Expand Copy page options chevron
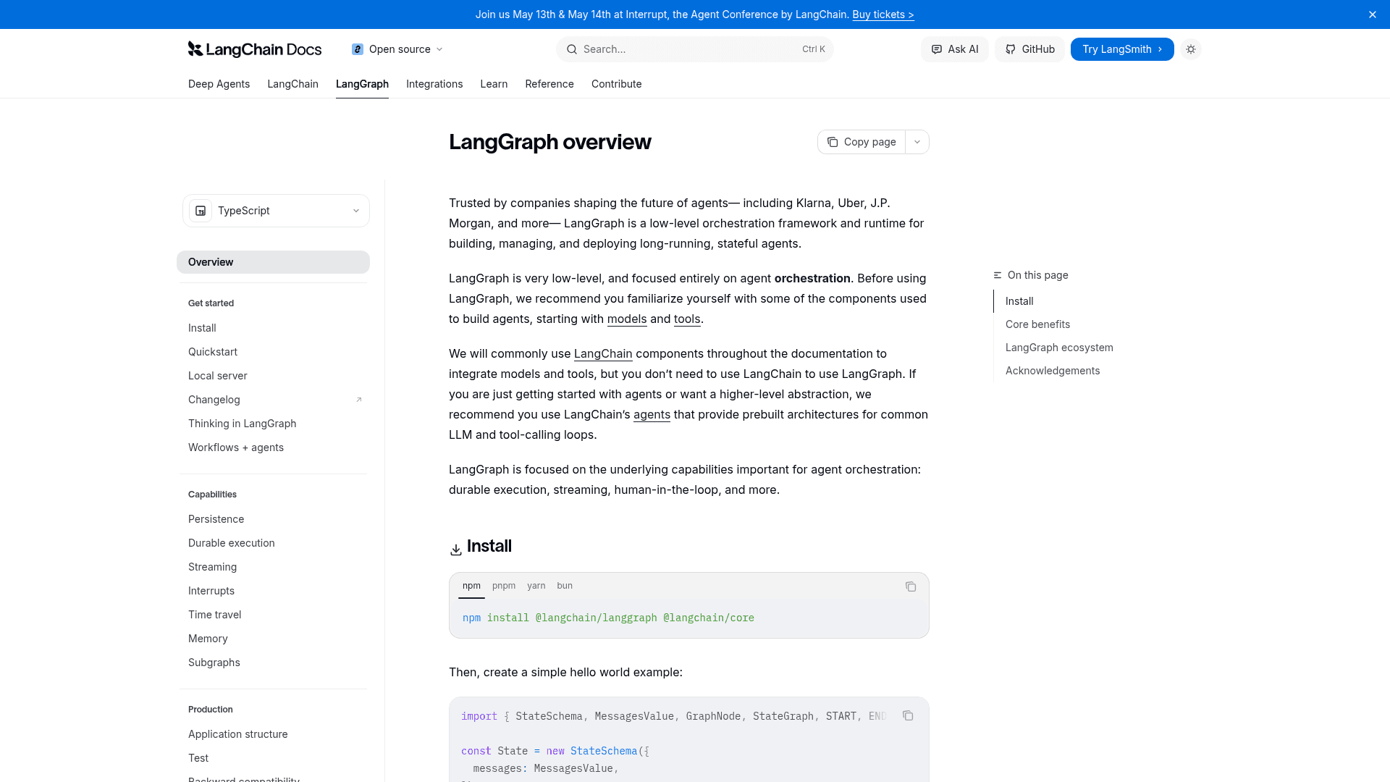The width and height of the screenshot is (1390, 782). (x=917, y=142)
